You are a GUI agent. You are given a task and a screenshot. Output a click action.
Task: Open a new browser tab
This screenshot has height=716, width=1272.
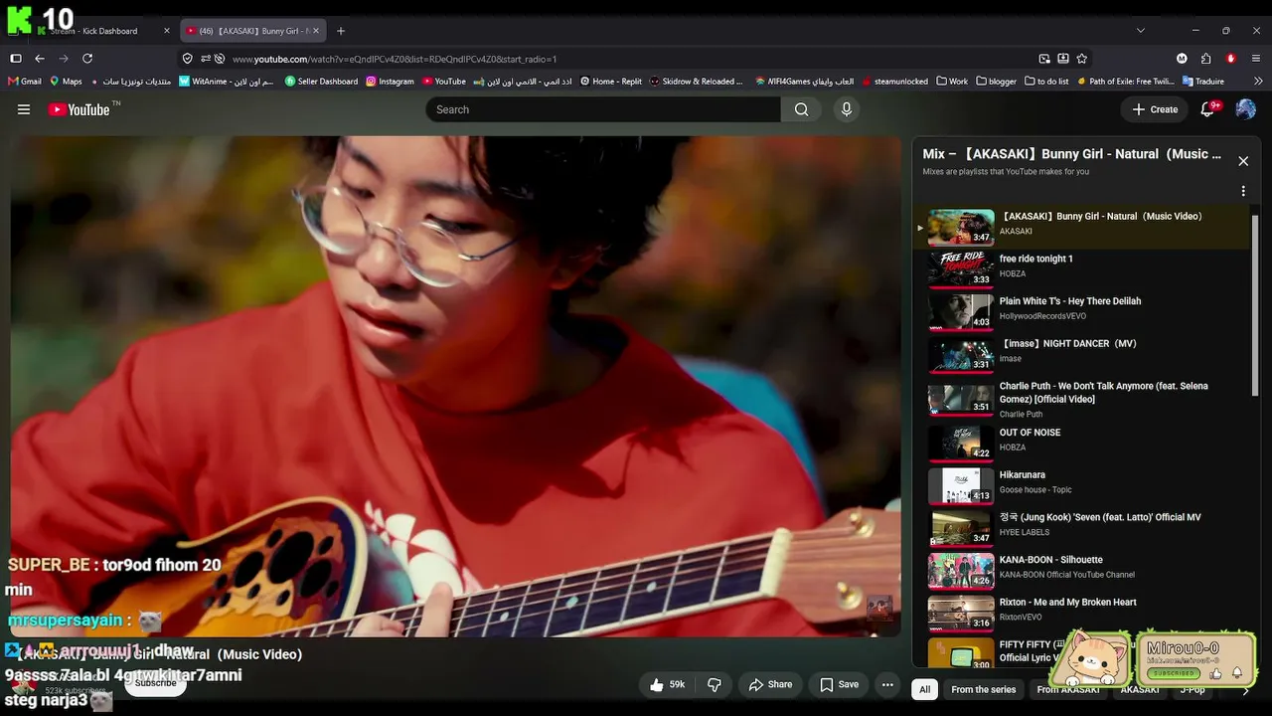coord(341,31)
